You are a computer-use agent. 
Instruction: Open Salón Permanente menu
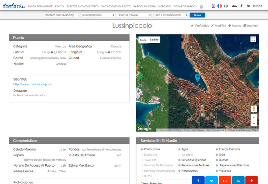click(40, 6)
